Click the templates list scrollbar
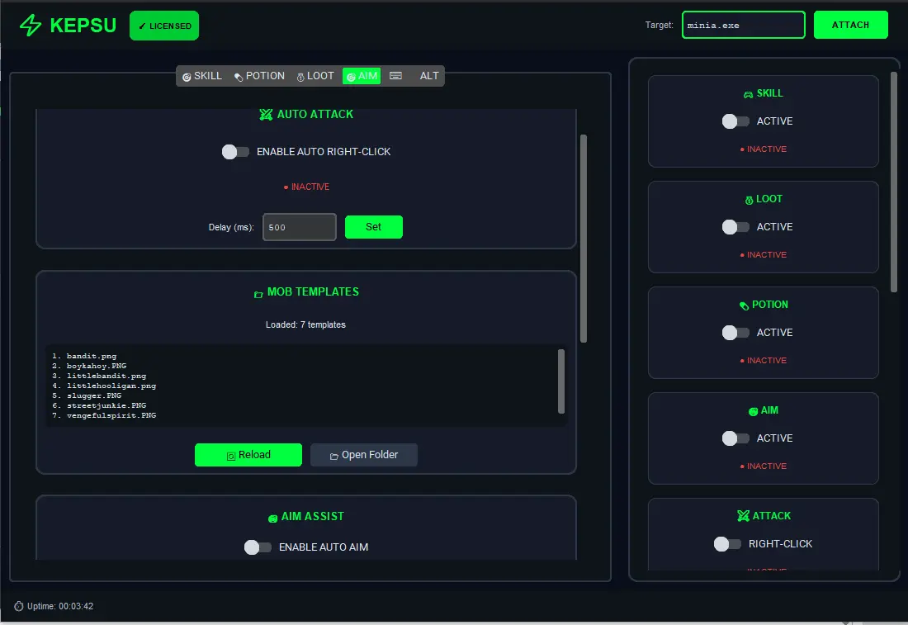 click(x=561, y=381)
